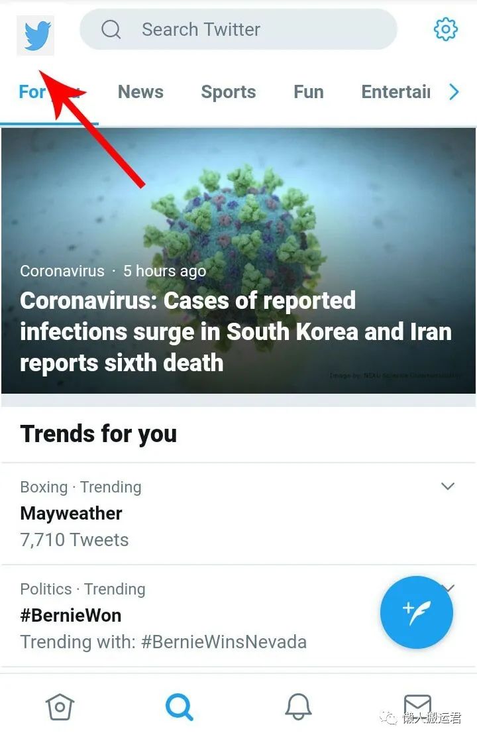Select the Fun topic tab
Screen dimensions: 477x739
[x=308, y=92]
